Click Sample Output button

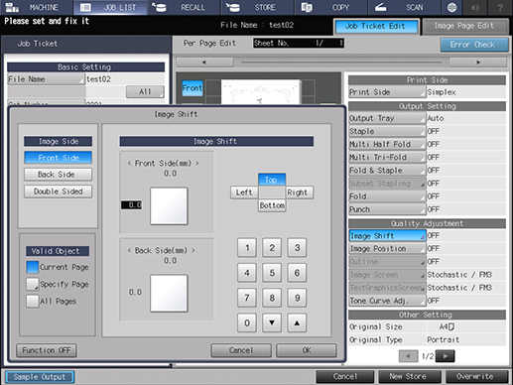(x=40, y=377)
